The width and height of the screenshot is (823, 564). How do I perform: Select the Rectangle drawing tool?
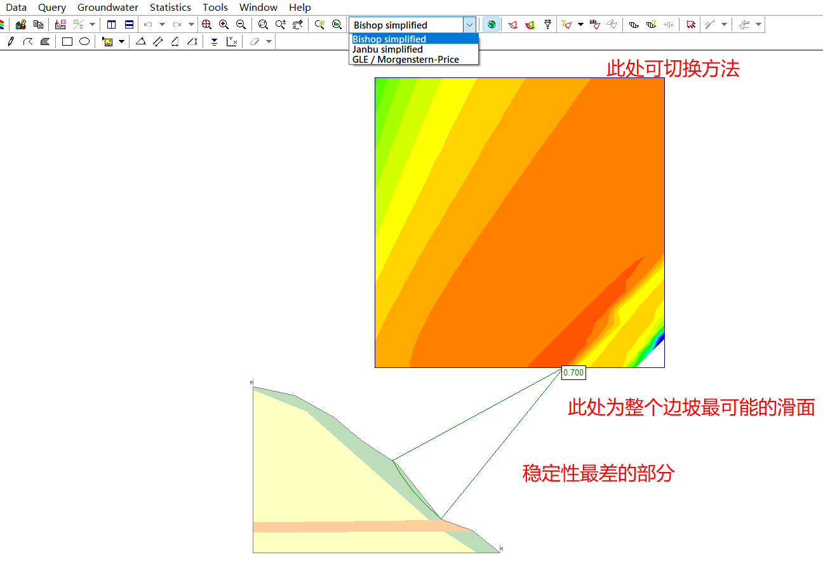[66, 41]
